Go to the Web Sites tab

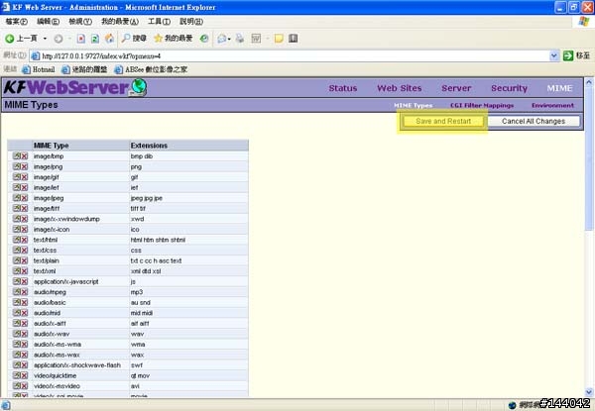(400, 88)
